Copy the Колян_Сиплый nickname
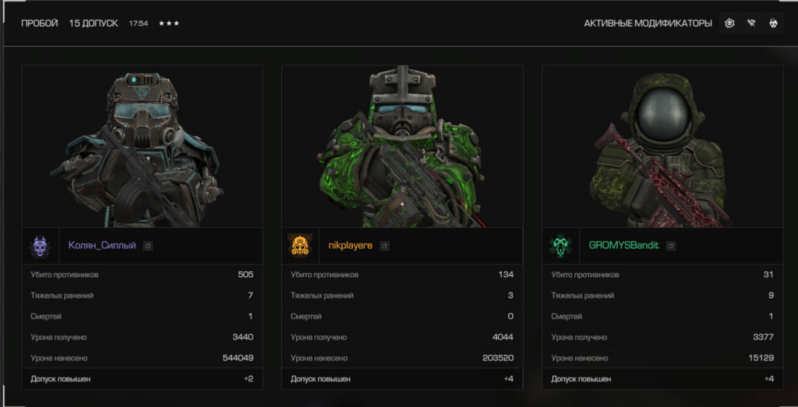Viewport: 798px width, 407px height. (x=148, y=246)
